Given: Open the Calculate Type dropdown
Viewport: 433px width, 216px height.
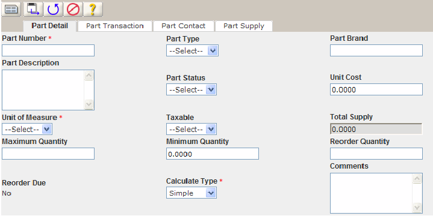Looking at the screenshot, I should 192,193.
